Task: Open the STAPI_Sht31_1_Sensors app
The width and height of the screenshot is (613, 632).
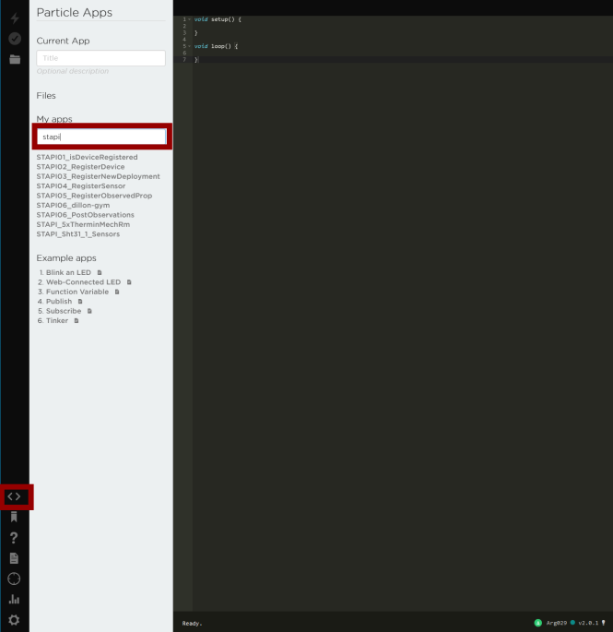Action: [x=77, y=234]
